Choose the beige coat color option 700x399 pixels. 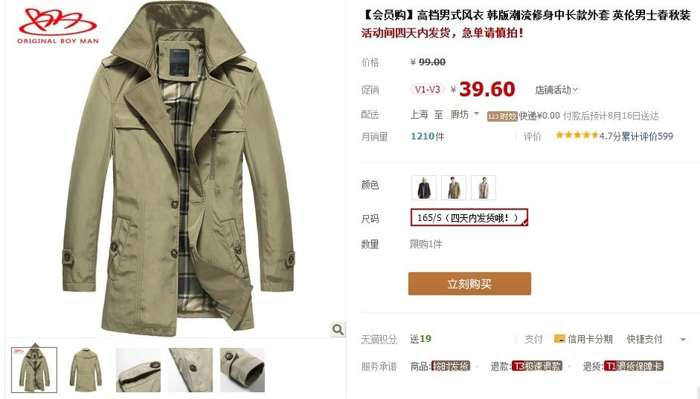point(483,187)
